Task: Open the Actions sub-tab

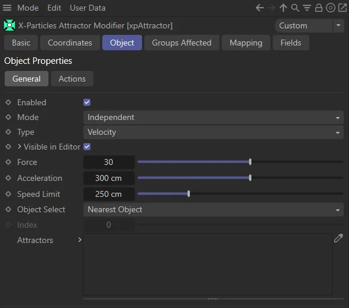Action: [x=72, y=79]
